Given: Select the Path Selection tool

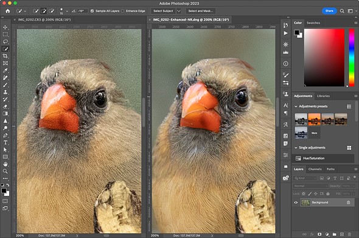Looking at the screenshot, I should click(x=5, y=150).
